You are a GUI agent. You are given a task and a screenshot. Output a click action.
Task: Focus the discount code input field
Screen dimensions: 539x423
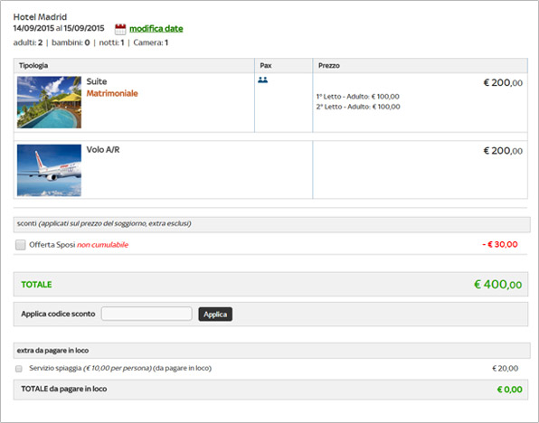click(147, 314)
